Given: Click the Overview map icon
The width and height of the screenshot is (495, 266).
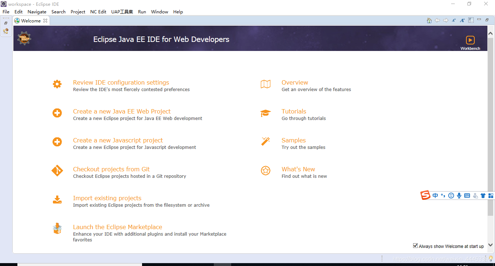Looking at the screenshot, I should [x=266, y=84].
